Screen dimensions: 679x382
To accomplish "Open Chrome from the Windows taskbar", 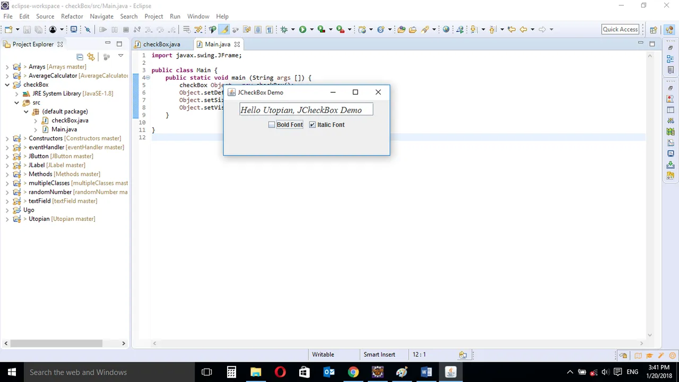I will (x=353, y=372).
